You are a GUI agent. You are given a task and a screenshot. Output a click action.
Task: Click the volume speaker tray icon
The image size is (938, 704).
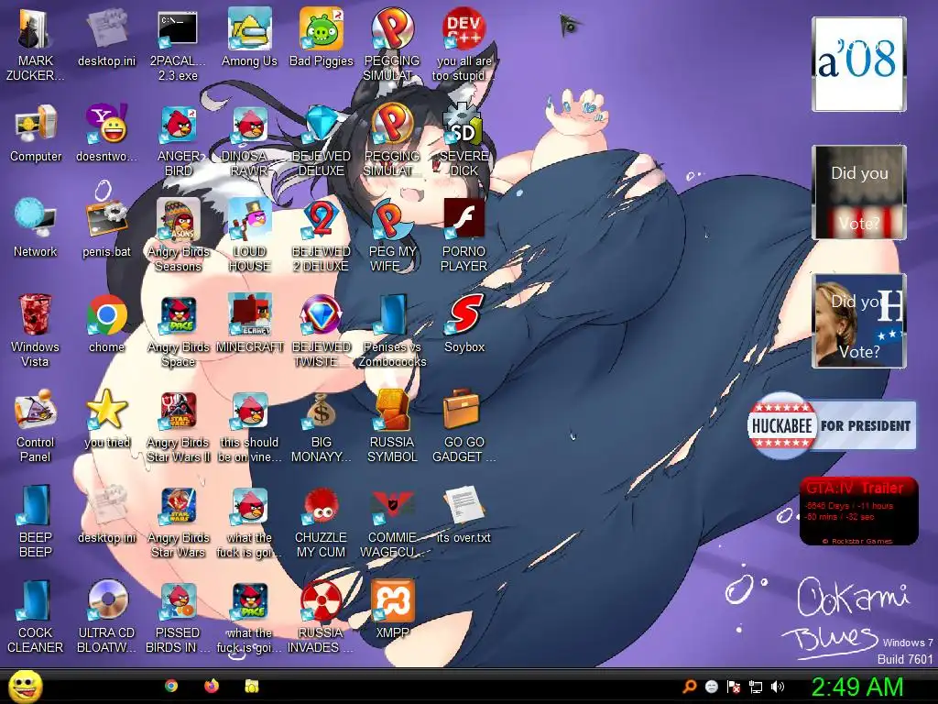778,687
